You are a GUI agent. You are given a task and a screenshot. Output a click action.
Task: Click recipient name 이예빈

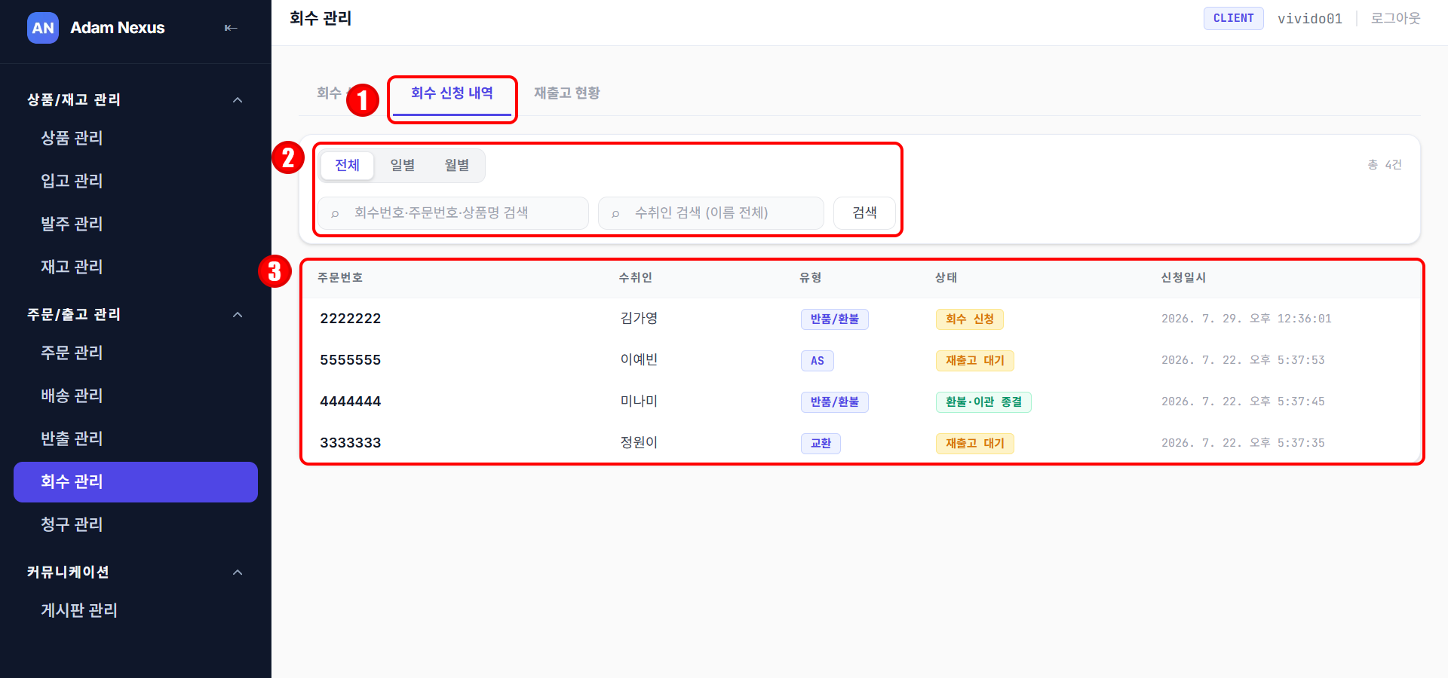(639, 360)
